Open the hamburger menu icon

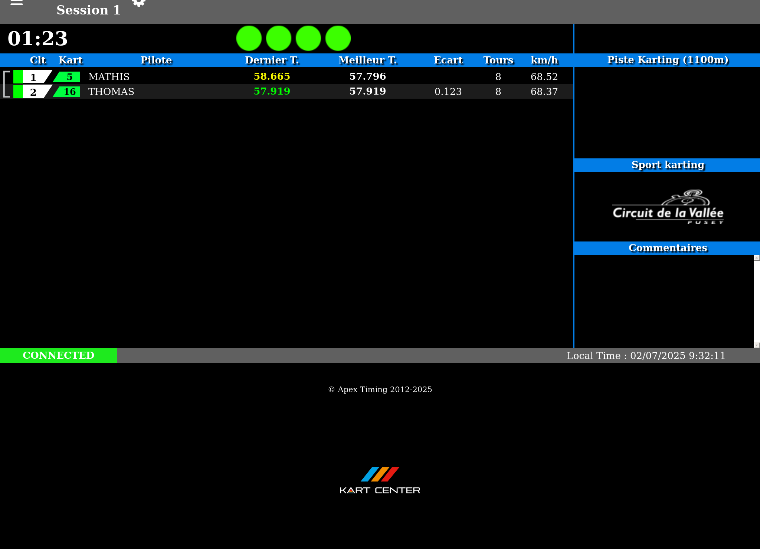click(17, 3)
